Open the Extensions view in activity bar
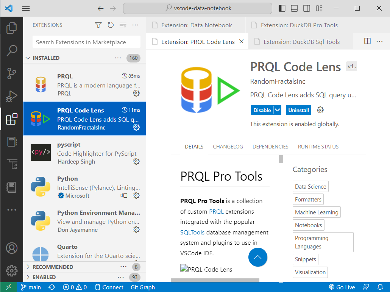This screenshot has height=292, width=390. tap(11, 119)
